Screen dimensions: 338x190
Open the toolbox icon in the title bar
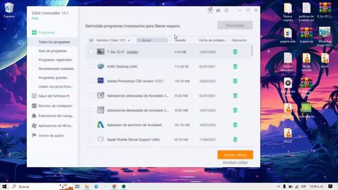click(x=218, y=11)
